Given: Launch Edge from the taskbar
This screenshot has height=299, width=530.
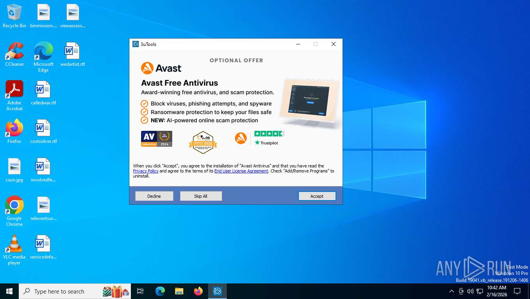Looking at the screenshot, I should tap(160, 291).
